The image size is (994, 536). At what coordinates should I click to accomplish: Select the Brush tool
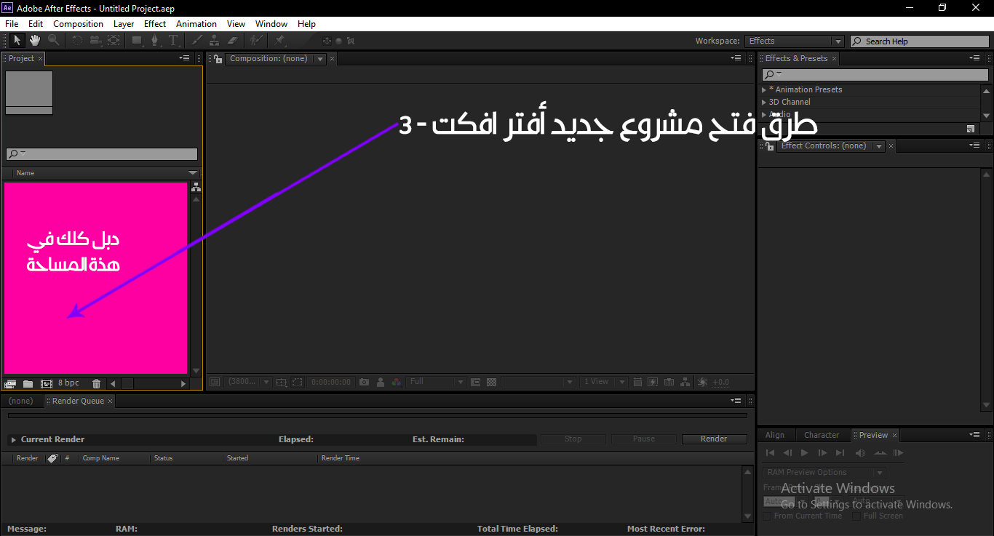tap(196, 41)
